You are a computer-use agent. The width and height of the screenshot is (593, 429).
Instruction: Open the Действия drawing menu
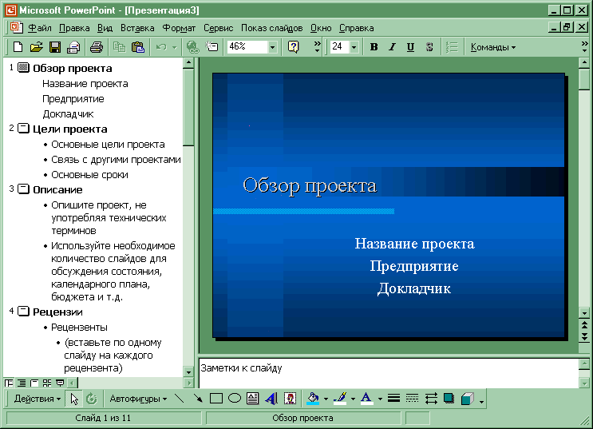click(x=37, y=399)
